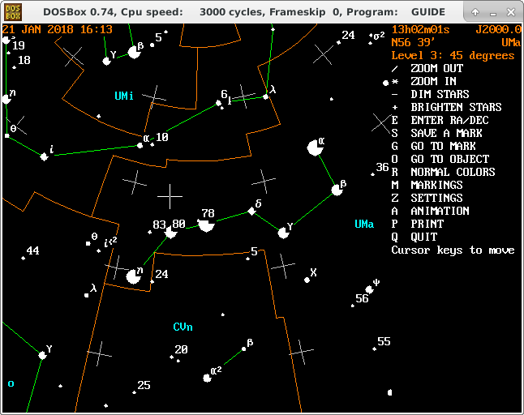Viewport: 524px width, 415px height.
Task: Click the Beta star in UMa
Action: [x=337, y=190]
